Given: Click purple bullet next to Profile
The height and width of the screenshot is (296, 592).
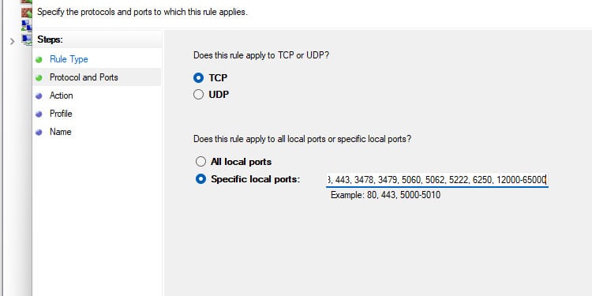Looking at the screenshot, I should click(39, 114).
